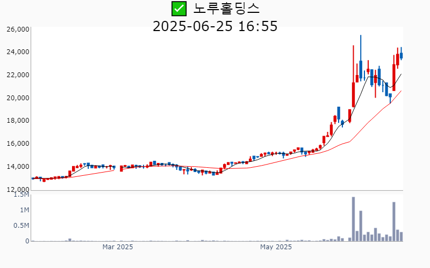The height and width of the screenshot is (268, 430).
Task: Click the 20,000 price axis label
Action: click(18, 98)
